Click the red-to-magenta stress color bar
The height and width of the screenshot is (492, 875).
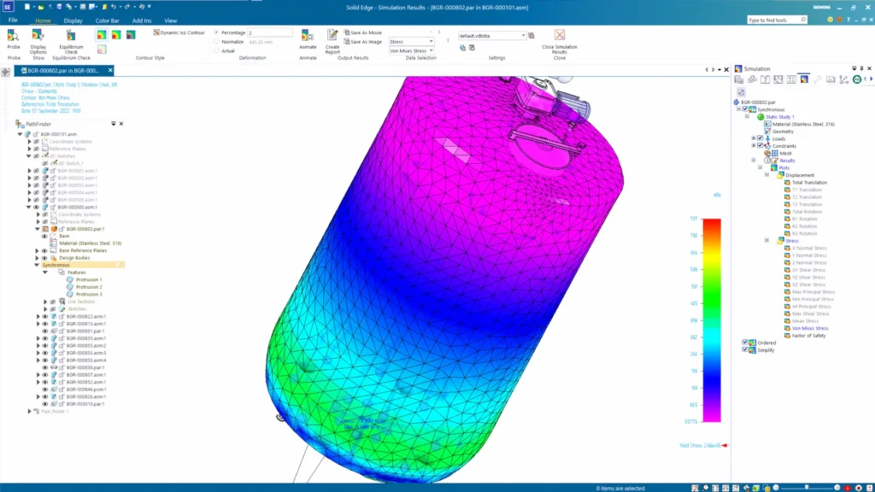tap(712, 320)
